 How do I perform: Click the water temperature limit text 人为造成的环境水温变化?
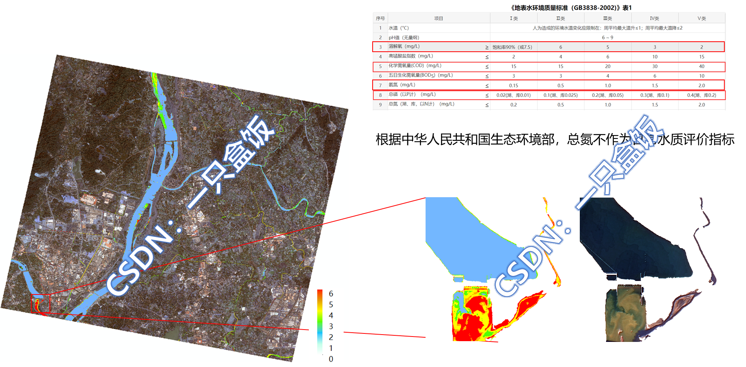(x=608, y=28)
